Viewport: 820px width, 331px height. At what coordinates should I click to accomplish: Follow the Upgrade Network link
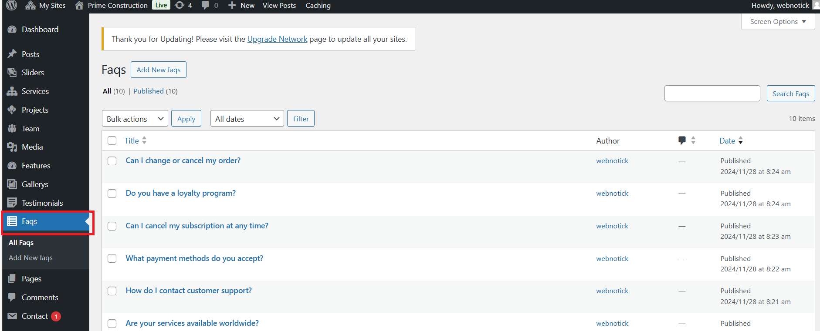(277, 39)
